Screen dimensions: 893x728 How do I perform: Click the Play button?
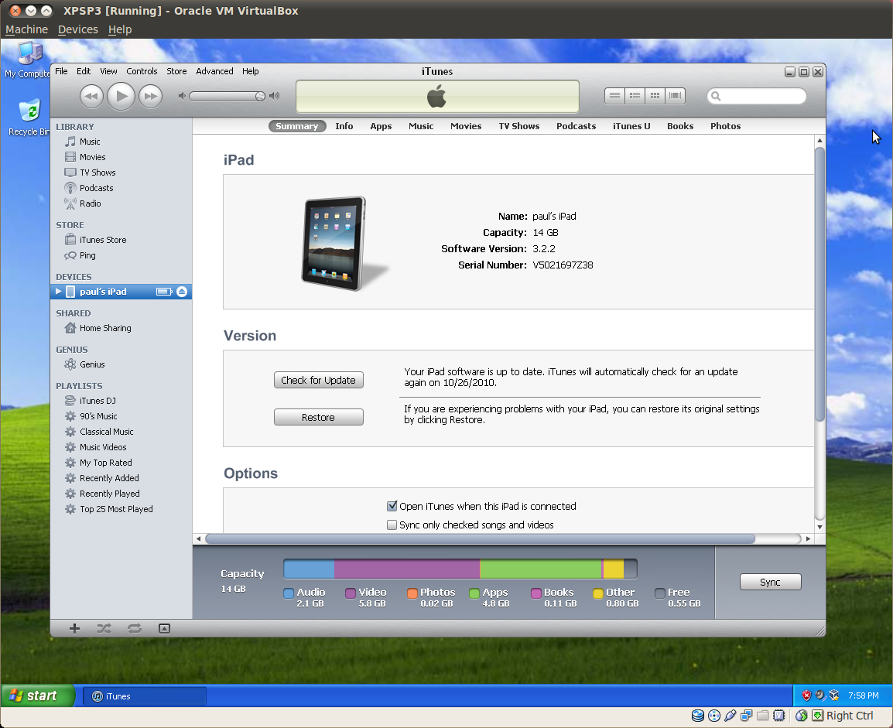[121, 96]
